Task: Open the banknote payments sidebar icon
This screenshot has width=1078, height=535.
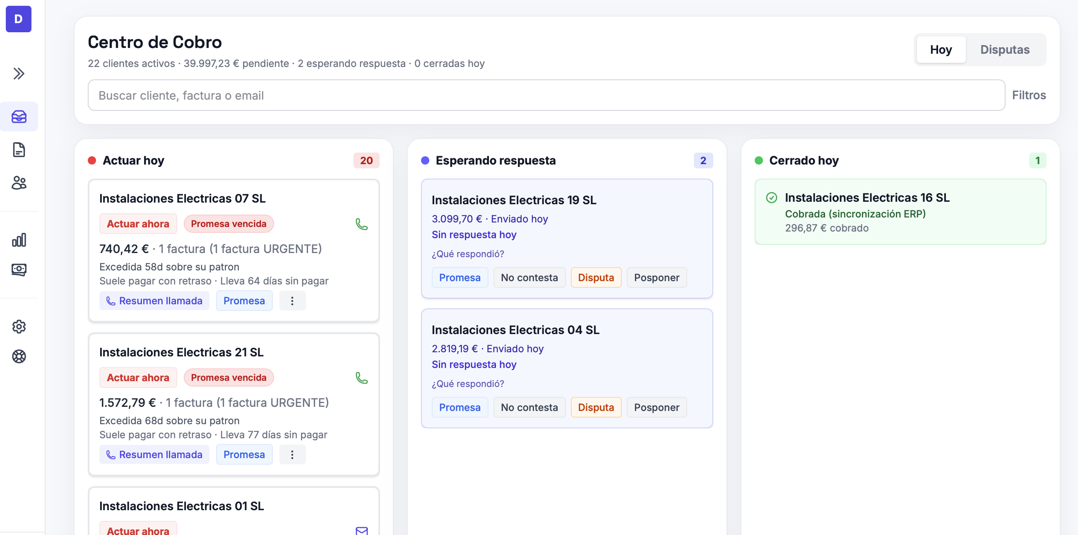Action: [19, 270]
